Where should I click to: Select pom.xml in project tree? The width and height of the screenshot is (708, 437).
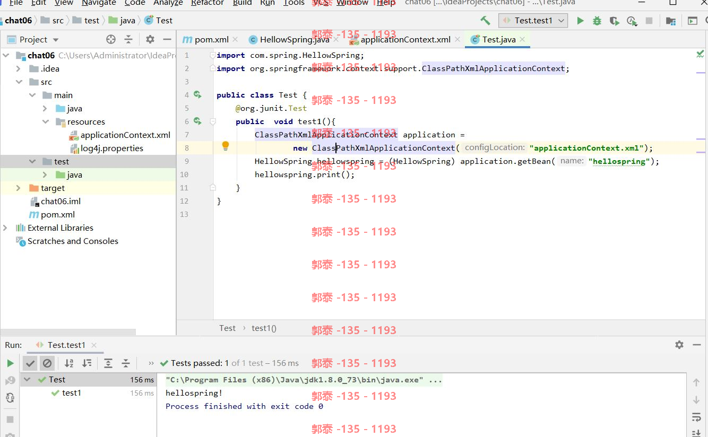[57, 214]
